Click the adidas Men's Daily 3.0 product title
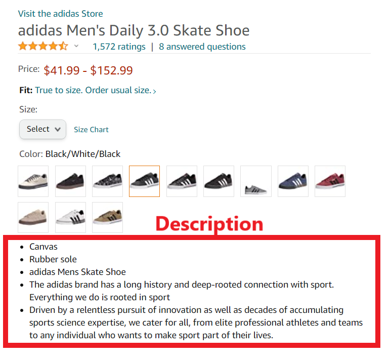 tap(134, 30)
